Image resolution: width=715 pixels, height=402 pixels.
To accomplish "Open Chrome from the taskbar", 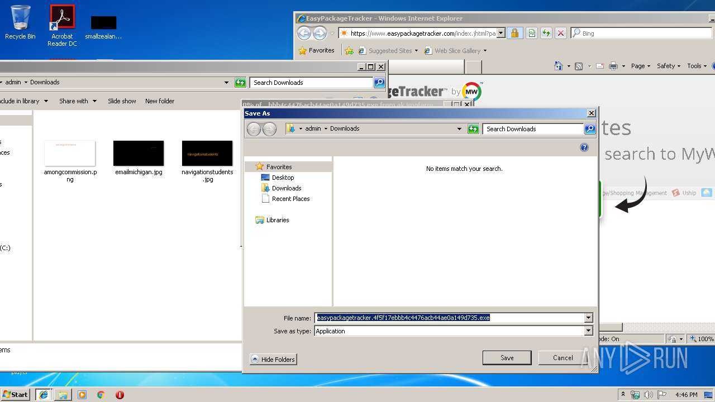I will [x=101, y=394].
